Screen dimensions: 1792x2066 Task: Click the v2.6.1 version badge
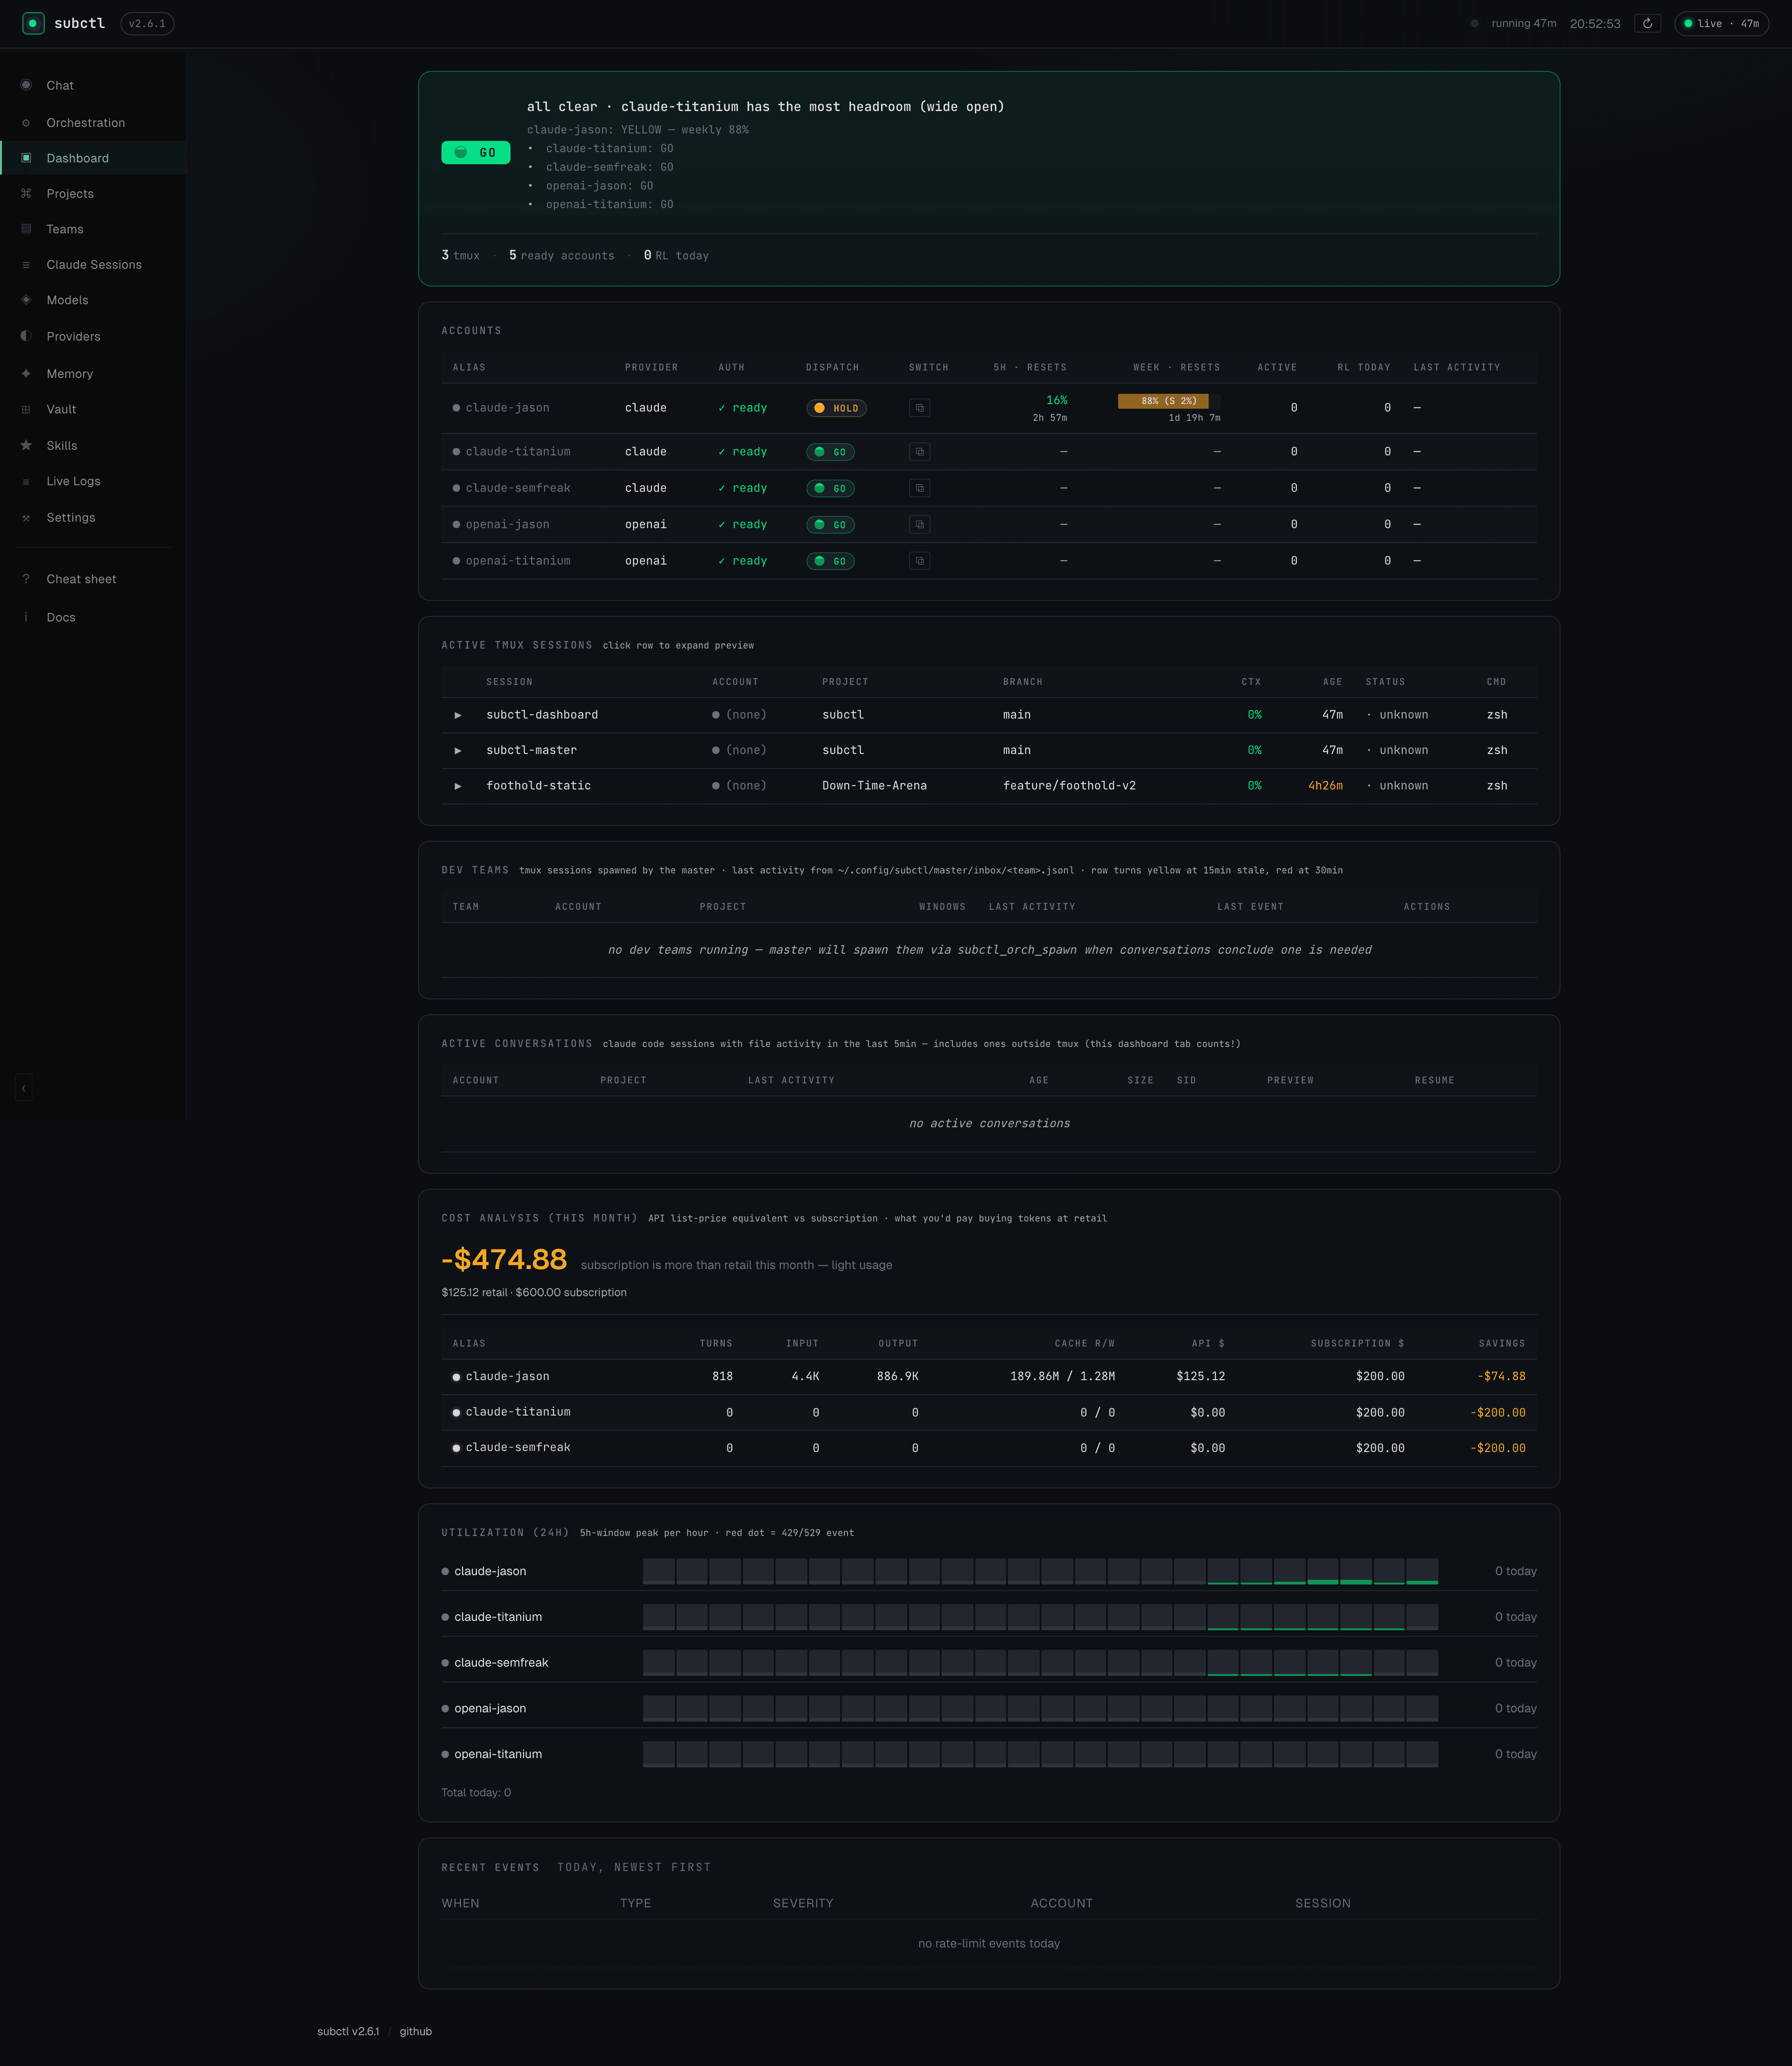[x=147, y=23]
